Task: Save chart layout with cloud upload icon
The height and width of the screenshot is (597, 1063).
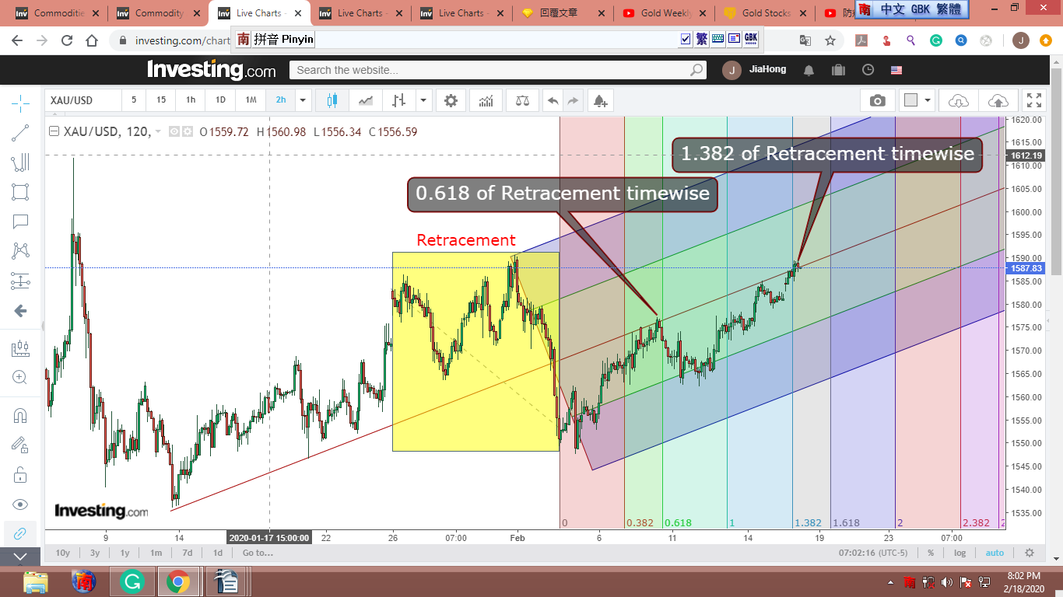Action: [998, 100]
